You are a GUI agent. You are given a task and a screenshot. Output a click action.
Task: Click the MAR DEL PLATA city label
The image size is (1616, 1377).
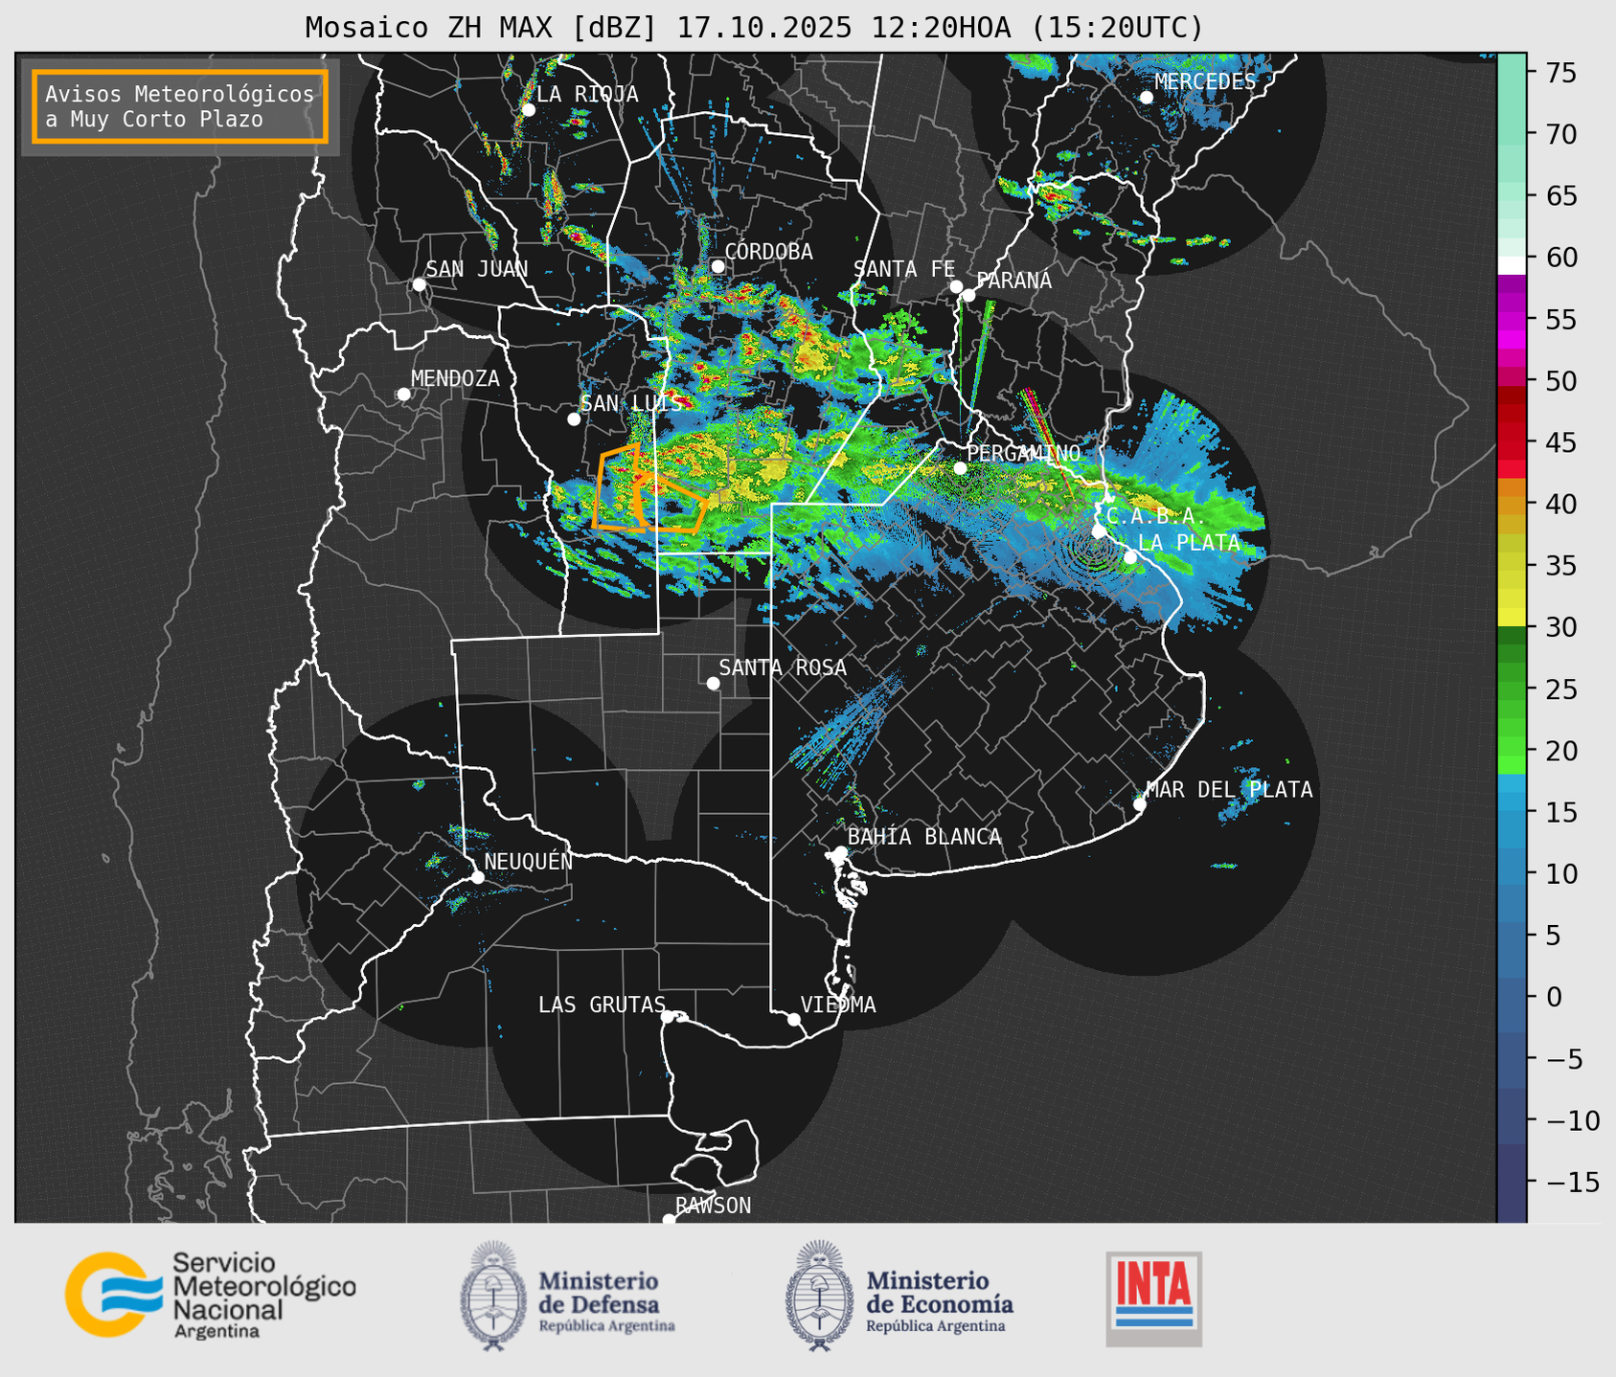(1229, 790)
